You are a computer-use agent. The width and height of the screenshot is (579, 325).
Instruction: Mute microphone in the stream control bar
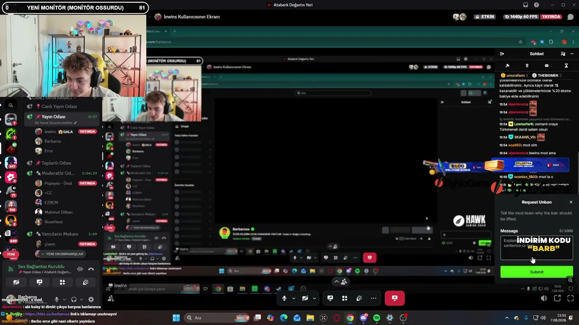click(x=285, y=298)
